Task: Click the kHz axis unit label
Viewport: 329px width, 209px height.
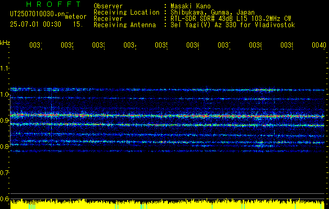Action: [x=5, y=43]
